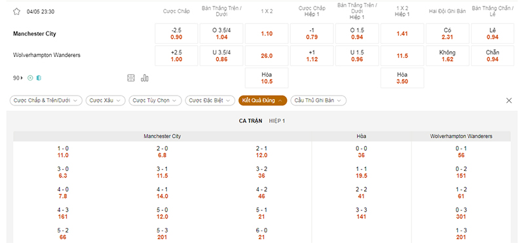The height and width of the screenshot is (243, 524).
Task: Select both teams score Có 2.31
Action: 447,33
